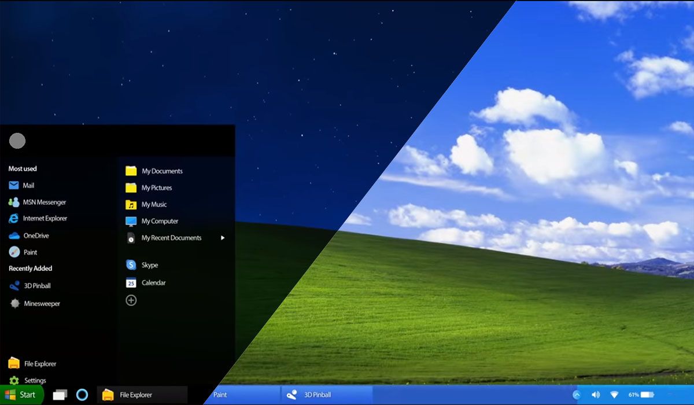Open Mail from the Most used list
This screenshot has height=405, width=694.
(x=21, y=186)
